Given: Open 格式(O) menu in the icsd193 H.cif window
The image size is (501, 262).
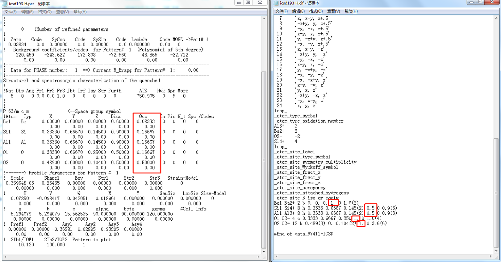Looking at the screenshot, I should point(316,11).
